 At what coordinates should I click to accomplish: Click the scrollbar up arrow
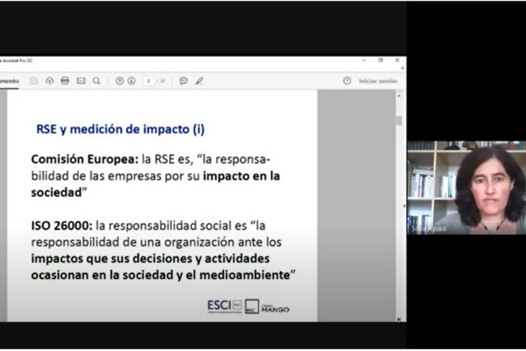pos(399,95)
